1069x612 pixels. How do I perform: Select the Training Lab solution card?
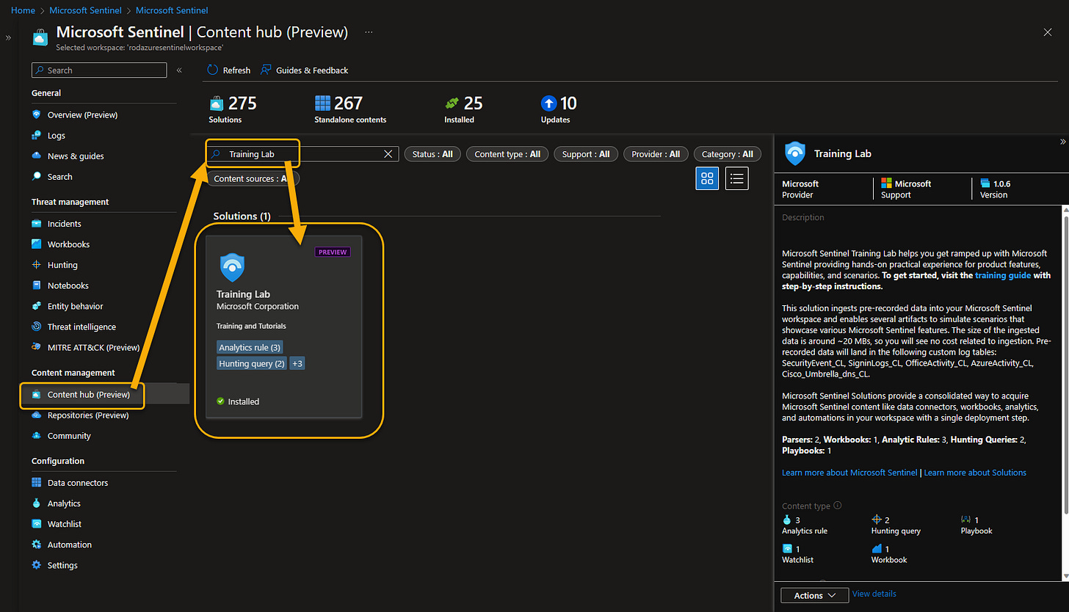point(284,327)
